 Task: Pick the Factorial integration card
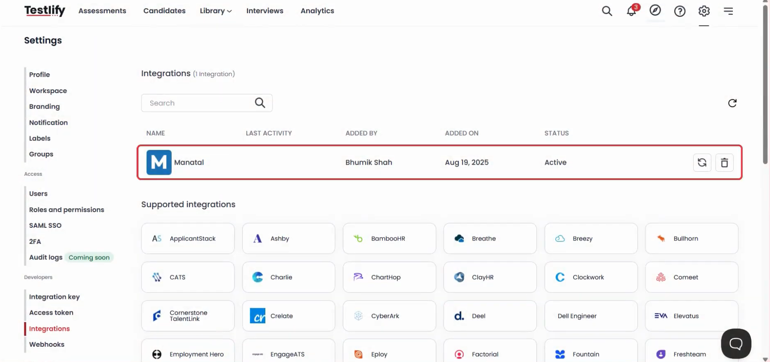tap(490, 350)
